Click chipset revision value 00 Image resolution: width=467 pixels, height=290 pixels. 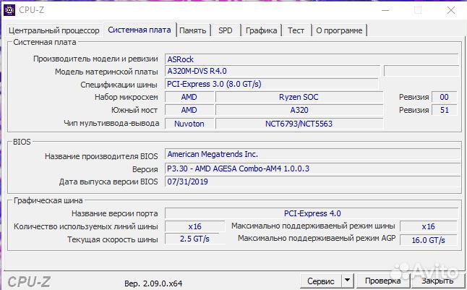[x=444, y=97]
